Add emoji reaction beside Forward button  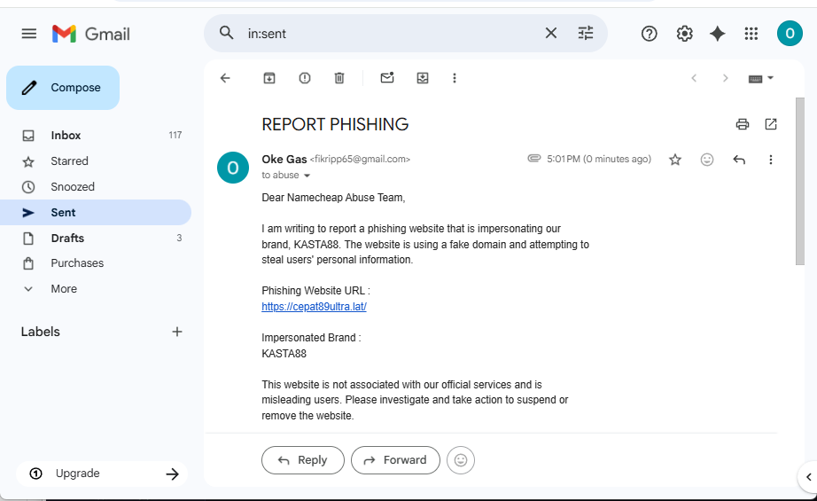point(461,460)
